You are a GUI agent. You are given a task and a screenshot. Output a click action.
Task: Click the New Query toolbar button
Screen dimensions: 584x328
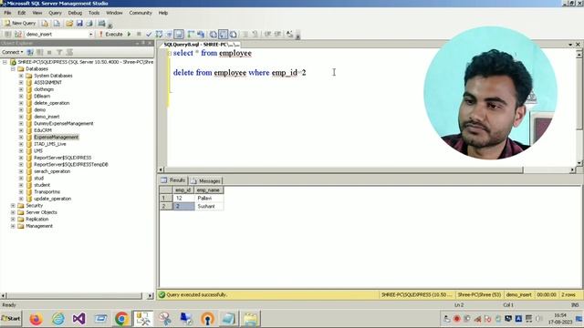pos(19,23)
